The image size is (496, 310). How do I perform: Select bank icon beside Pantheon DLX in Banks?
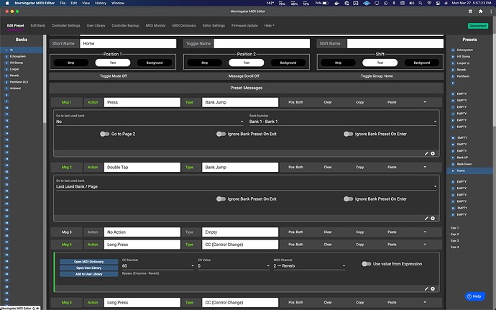click(x=6, y=82)
